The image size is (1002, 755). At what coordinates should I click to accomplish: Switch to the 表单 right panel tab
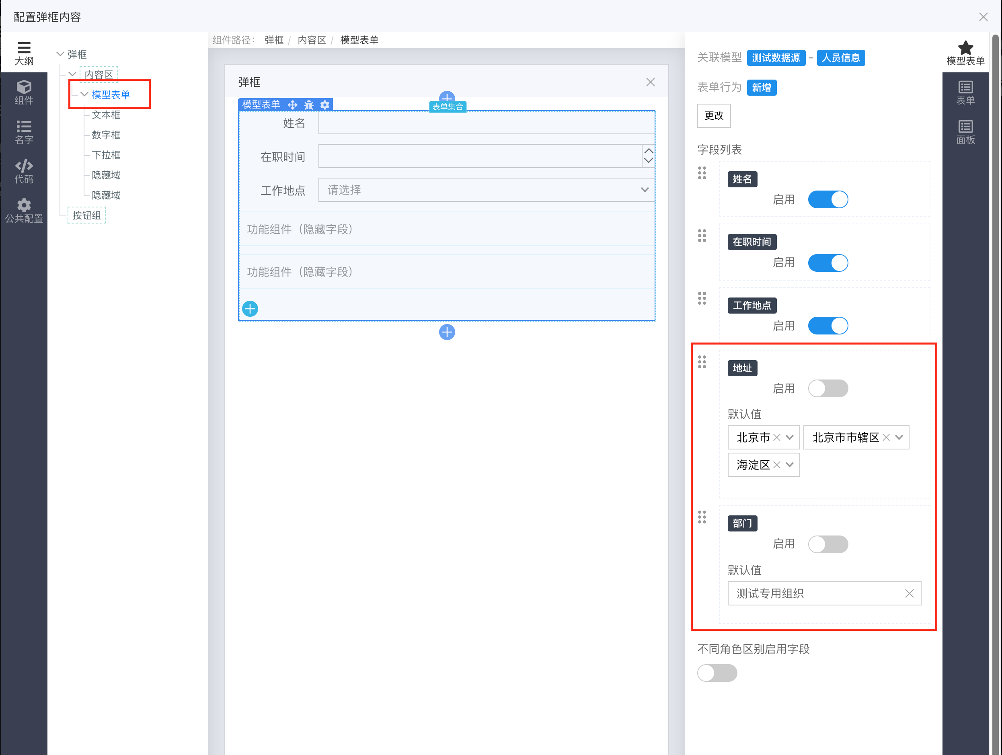pos(965,92)
